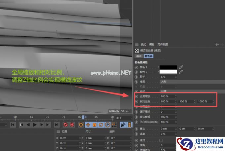225x151 pixels.
Task: Open the 编辑 menu
Action: pos(152,44)
